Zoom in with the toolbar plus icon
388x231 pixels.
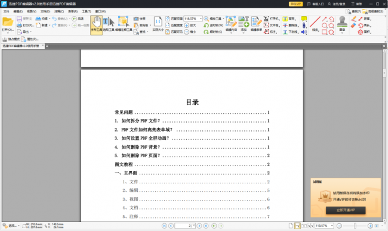coord(187,25)
